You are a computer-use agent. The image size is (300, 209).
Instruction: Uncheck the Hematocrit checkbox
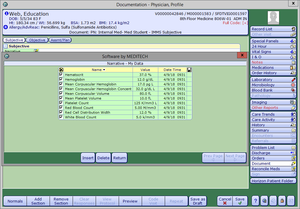click(61, 75)
